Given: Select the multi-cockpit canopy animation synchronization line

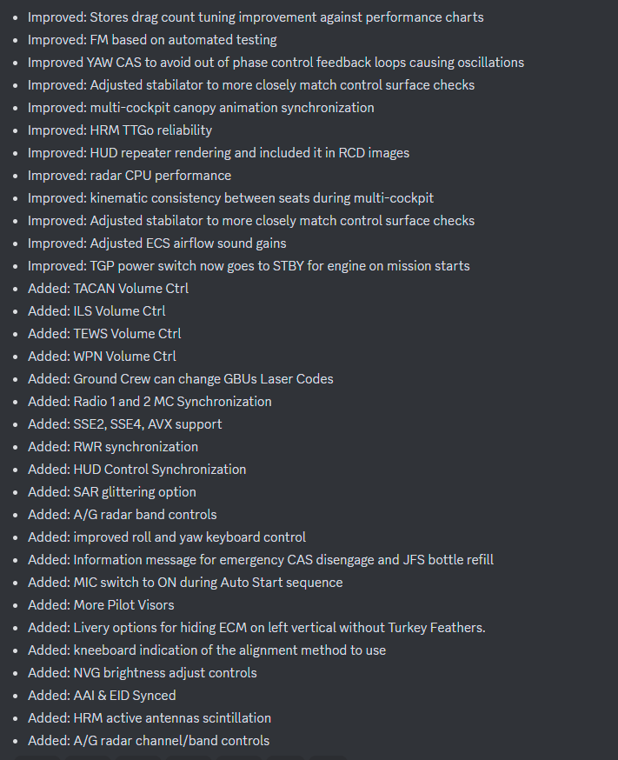Looking at the screenshot, I should (x=201, y=108).
